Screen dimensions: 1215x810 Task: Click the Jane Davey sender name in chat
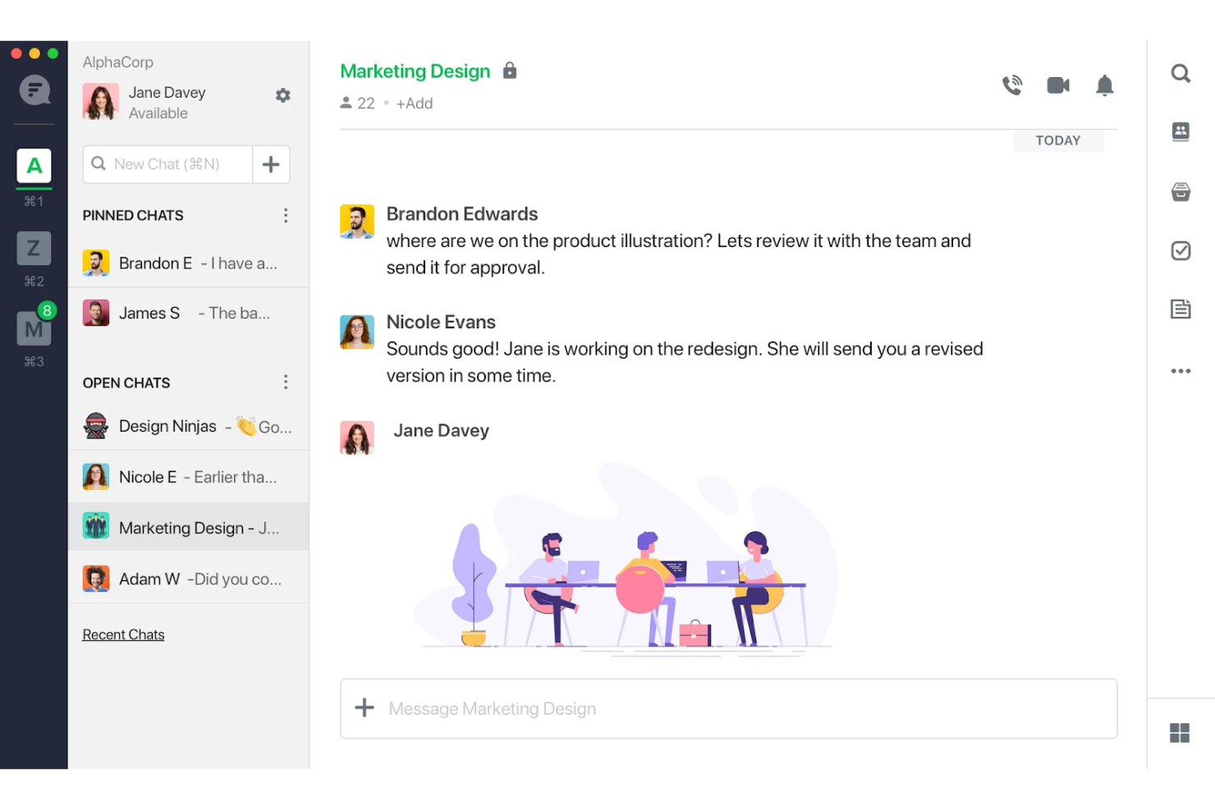[441, 430]
